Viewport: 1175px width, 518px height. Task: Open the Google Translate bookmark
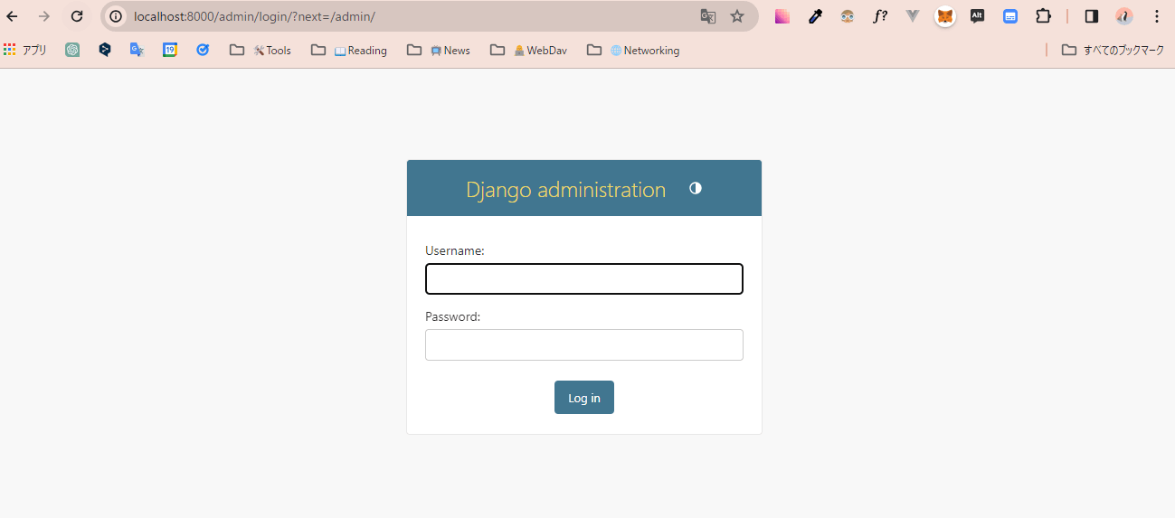click(137, 51)
